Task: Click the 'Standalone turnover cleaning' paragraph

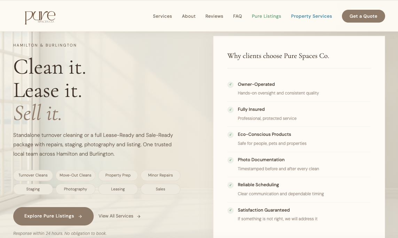Action: coord(93,145)
